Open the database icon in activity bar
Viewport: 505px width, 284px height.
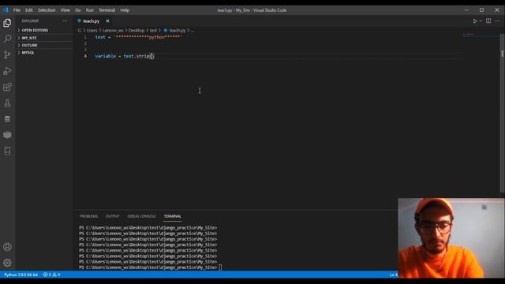click(7, 119)
